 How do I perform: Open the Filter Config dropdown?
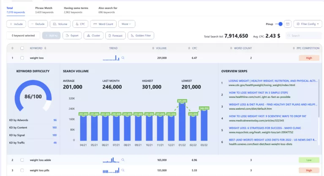coord(307,24)
